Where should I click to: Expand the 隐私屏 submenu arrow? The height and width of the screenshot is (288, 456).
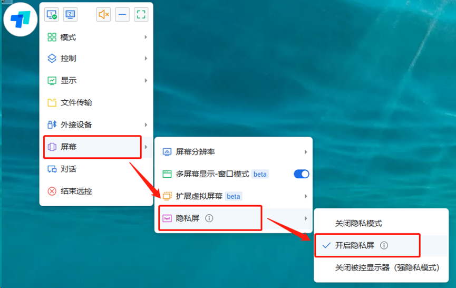pos(306,218)
